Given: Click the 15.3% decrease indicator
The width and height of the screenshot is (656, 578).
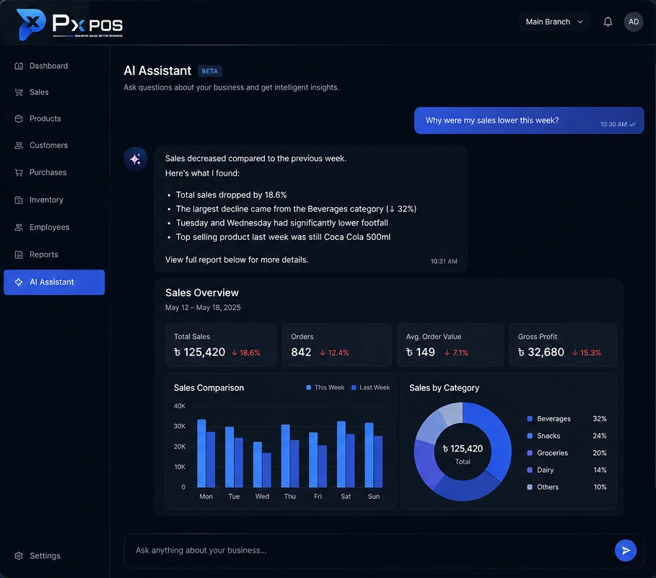Looking at the screenshot, I should click(587, 353).
